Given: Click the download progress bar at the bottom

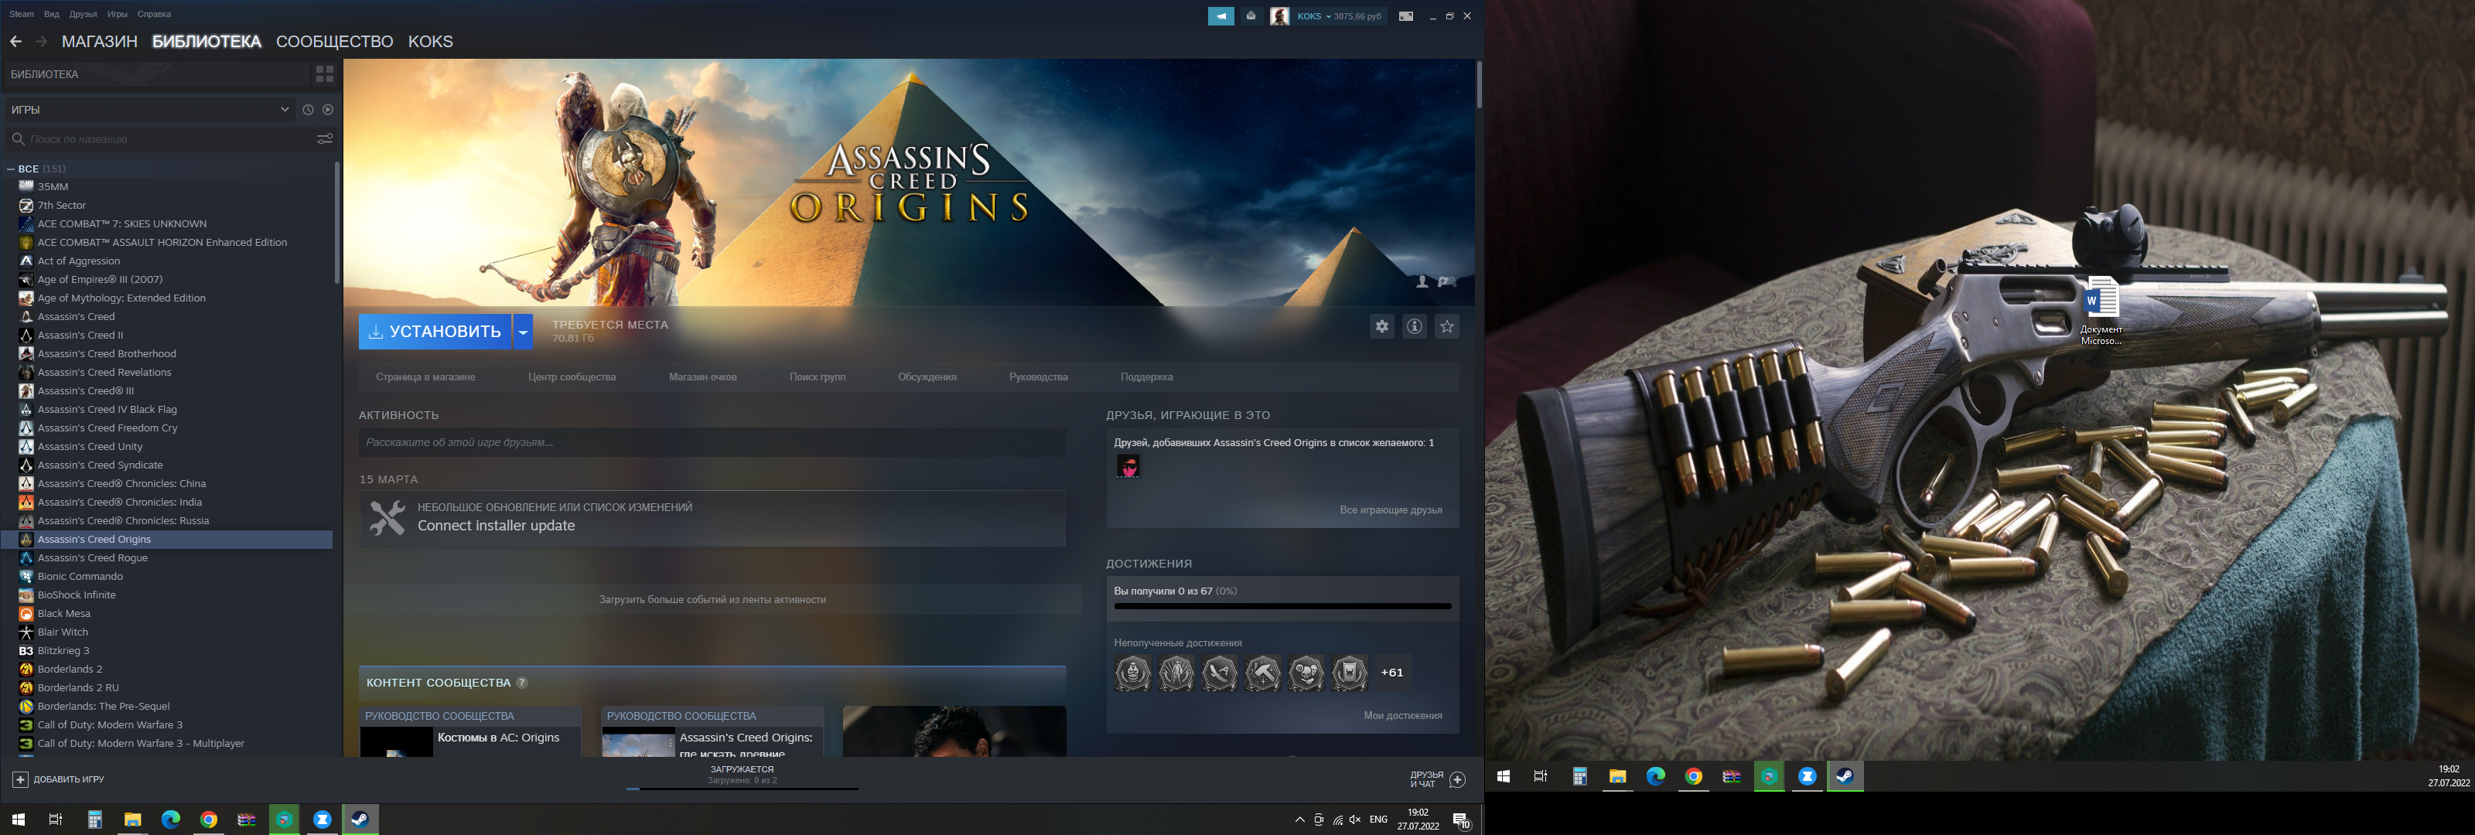Looking at the screenshot, I should click(742, 789).
